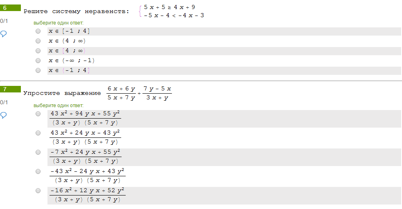Choose the fraction with 43x² + 94yx + 55y²
Image resolution: width=402 pixels, height=209 pixels.
coord(38,114)
